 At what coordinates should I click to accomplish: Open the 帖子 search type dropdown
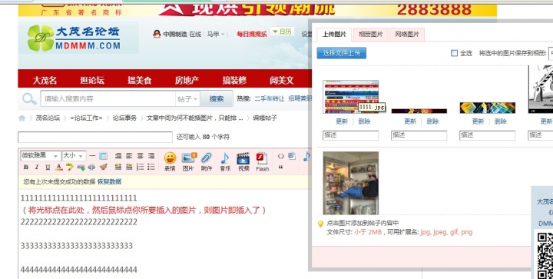(x=187, y=98)
